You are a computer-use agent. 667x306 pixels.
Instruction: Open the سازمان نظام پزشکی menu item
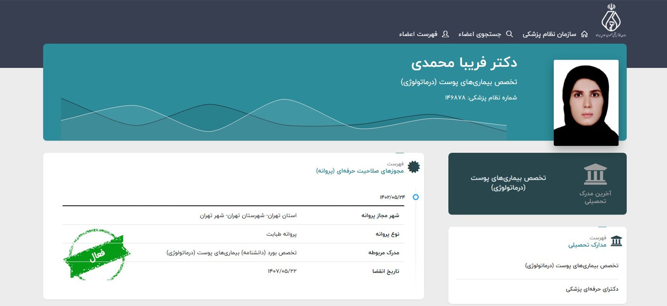point(549,34)
